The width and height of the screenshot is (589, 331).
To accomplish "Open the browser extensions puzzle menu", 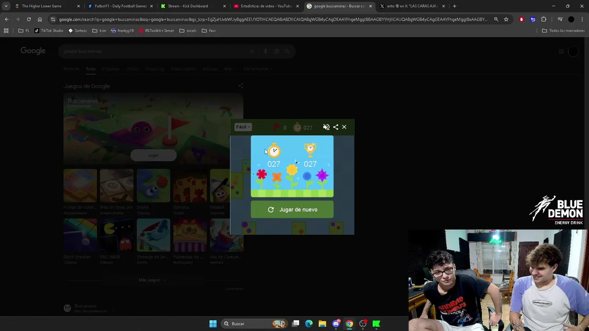I will (x=544, y=19).
